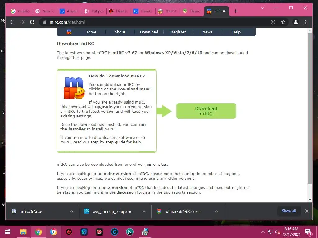Click the muted volume tray icon
Image resolution: width=318 pixels, height=238 pixels.
point(278,232)
